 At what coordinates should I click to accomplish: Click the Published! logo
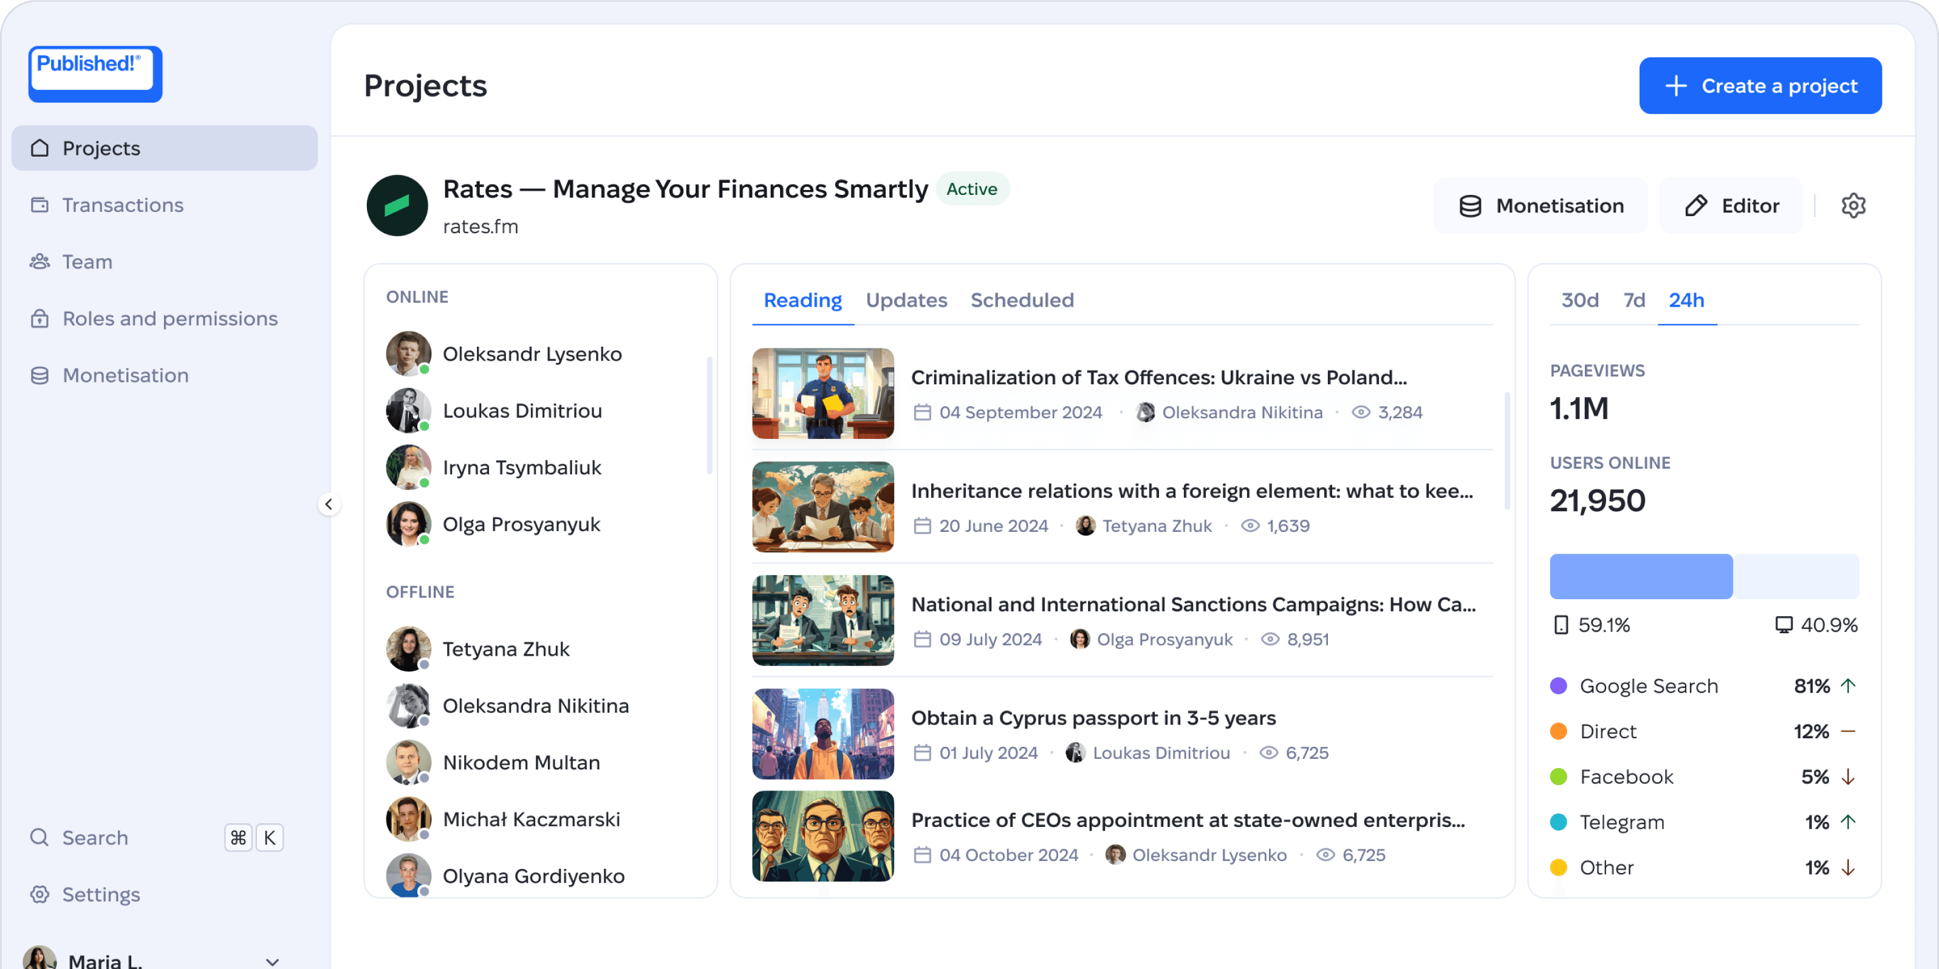[x=95, y=73]
